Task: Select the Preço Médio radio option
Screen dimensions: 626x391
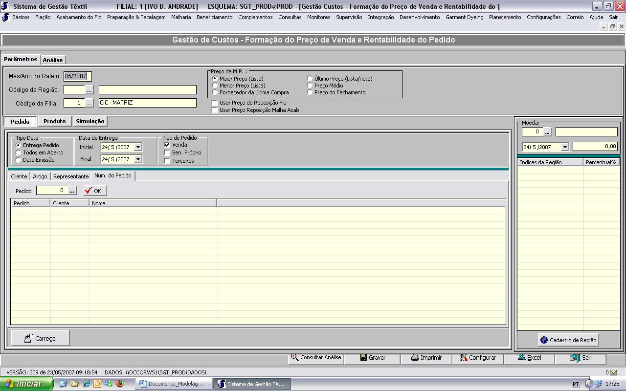Action: click(x=310, y=86)
